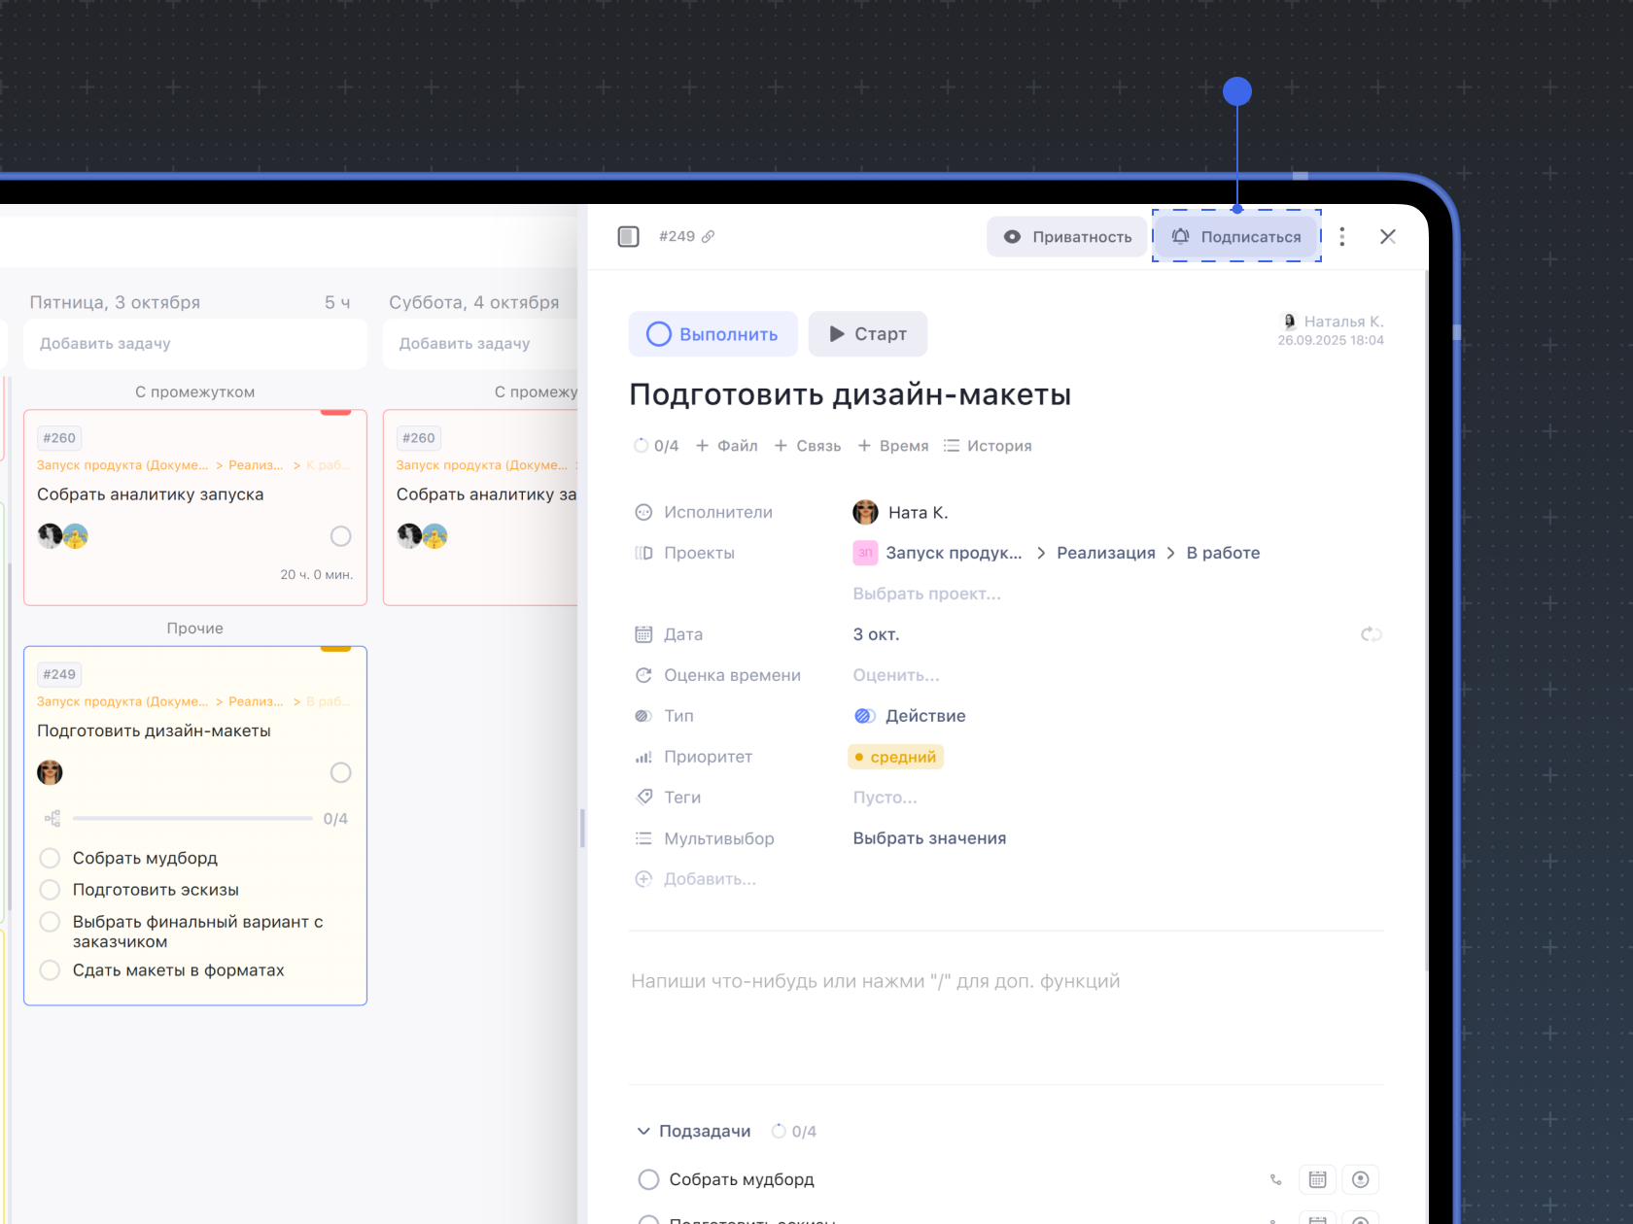This screenshot has height=1224, width=1633.
Task: Open calendar icon for subtask Собрать мудборд
Action: 1317,1179
